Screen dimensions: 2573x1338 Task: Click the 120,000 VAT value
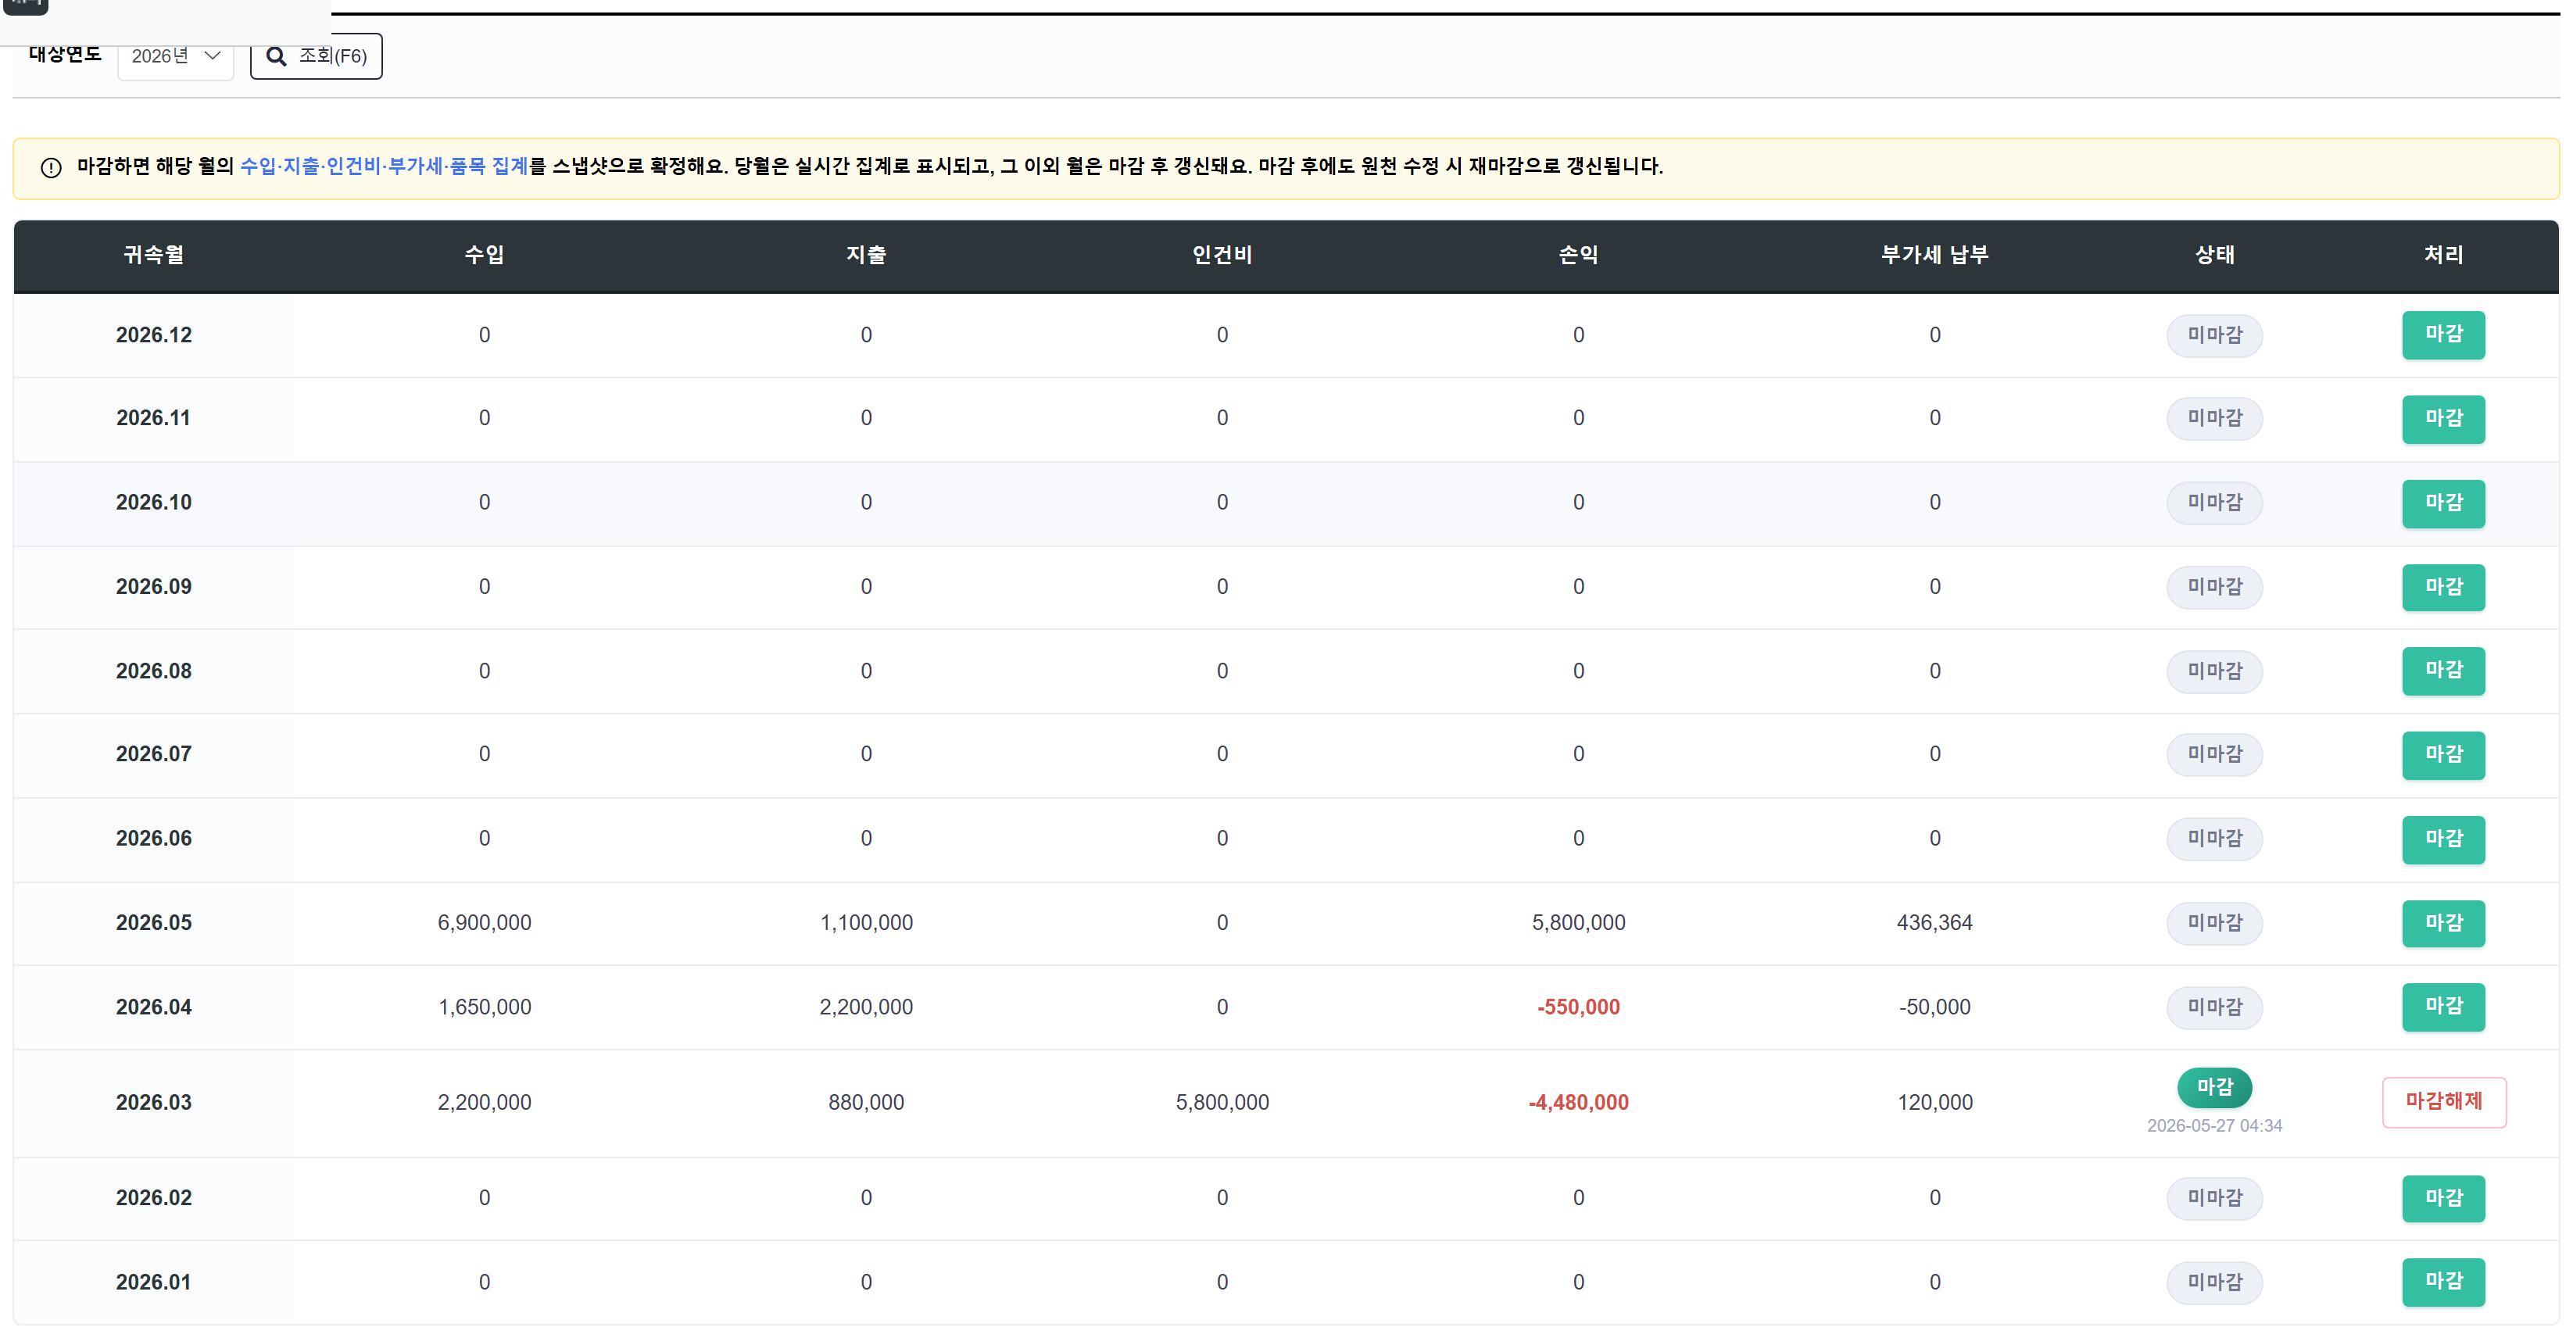[1934, 1104]
